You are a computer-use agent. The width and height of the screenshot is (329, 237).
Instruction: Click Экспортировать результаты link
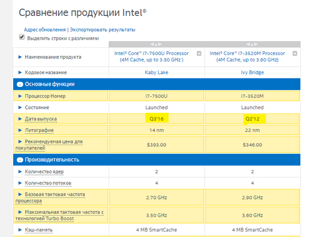102,30
